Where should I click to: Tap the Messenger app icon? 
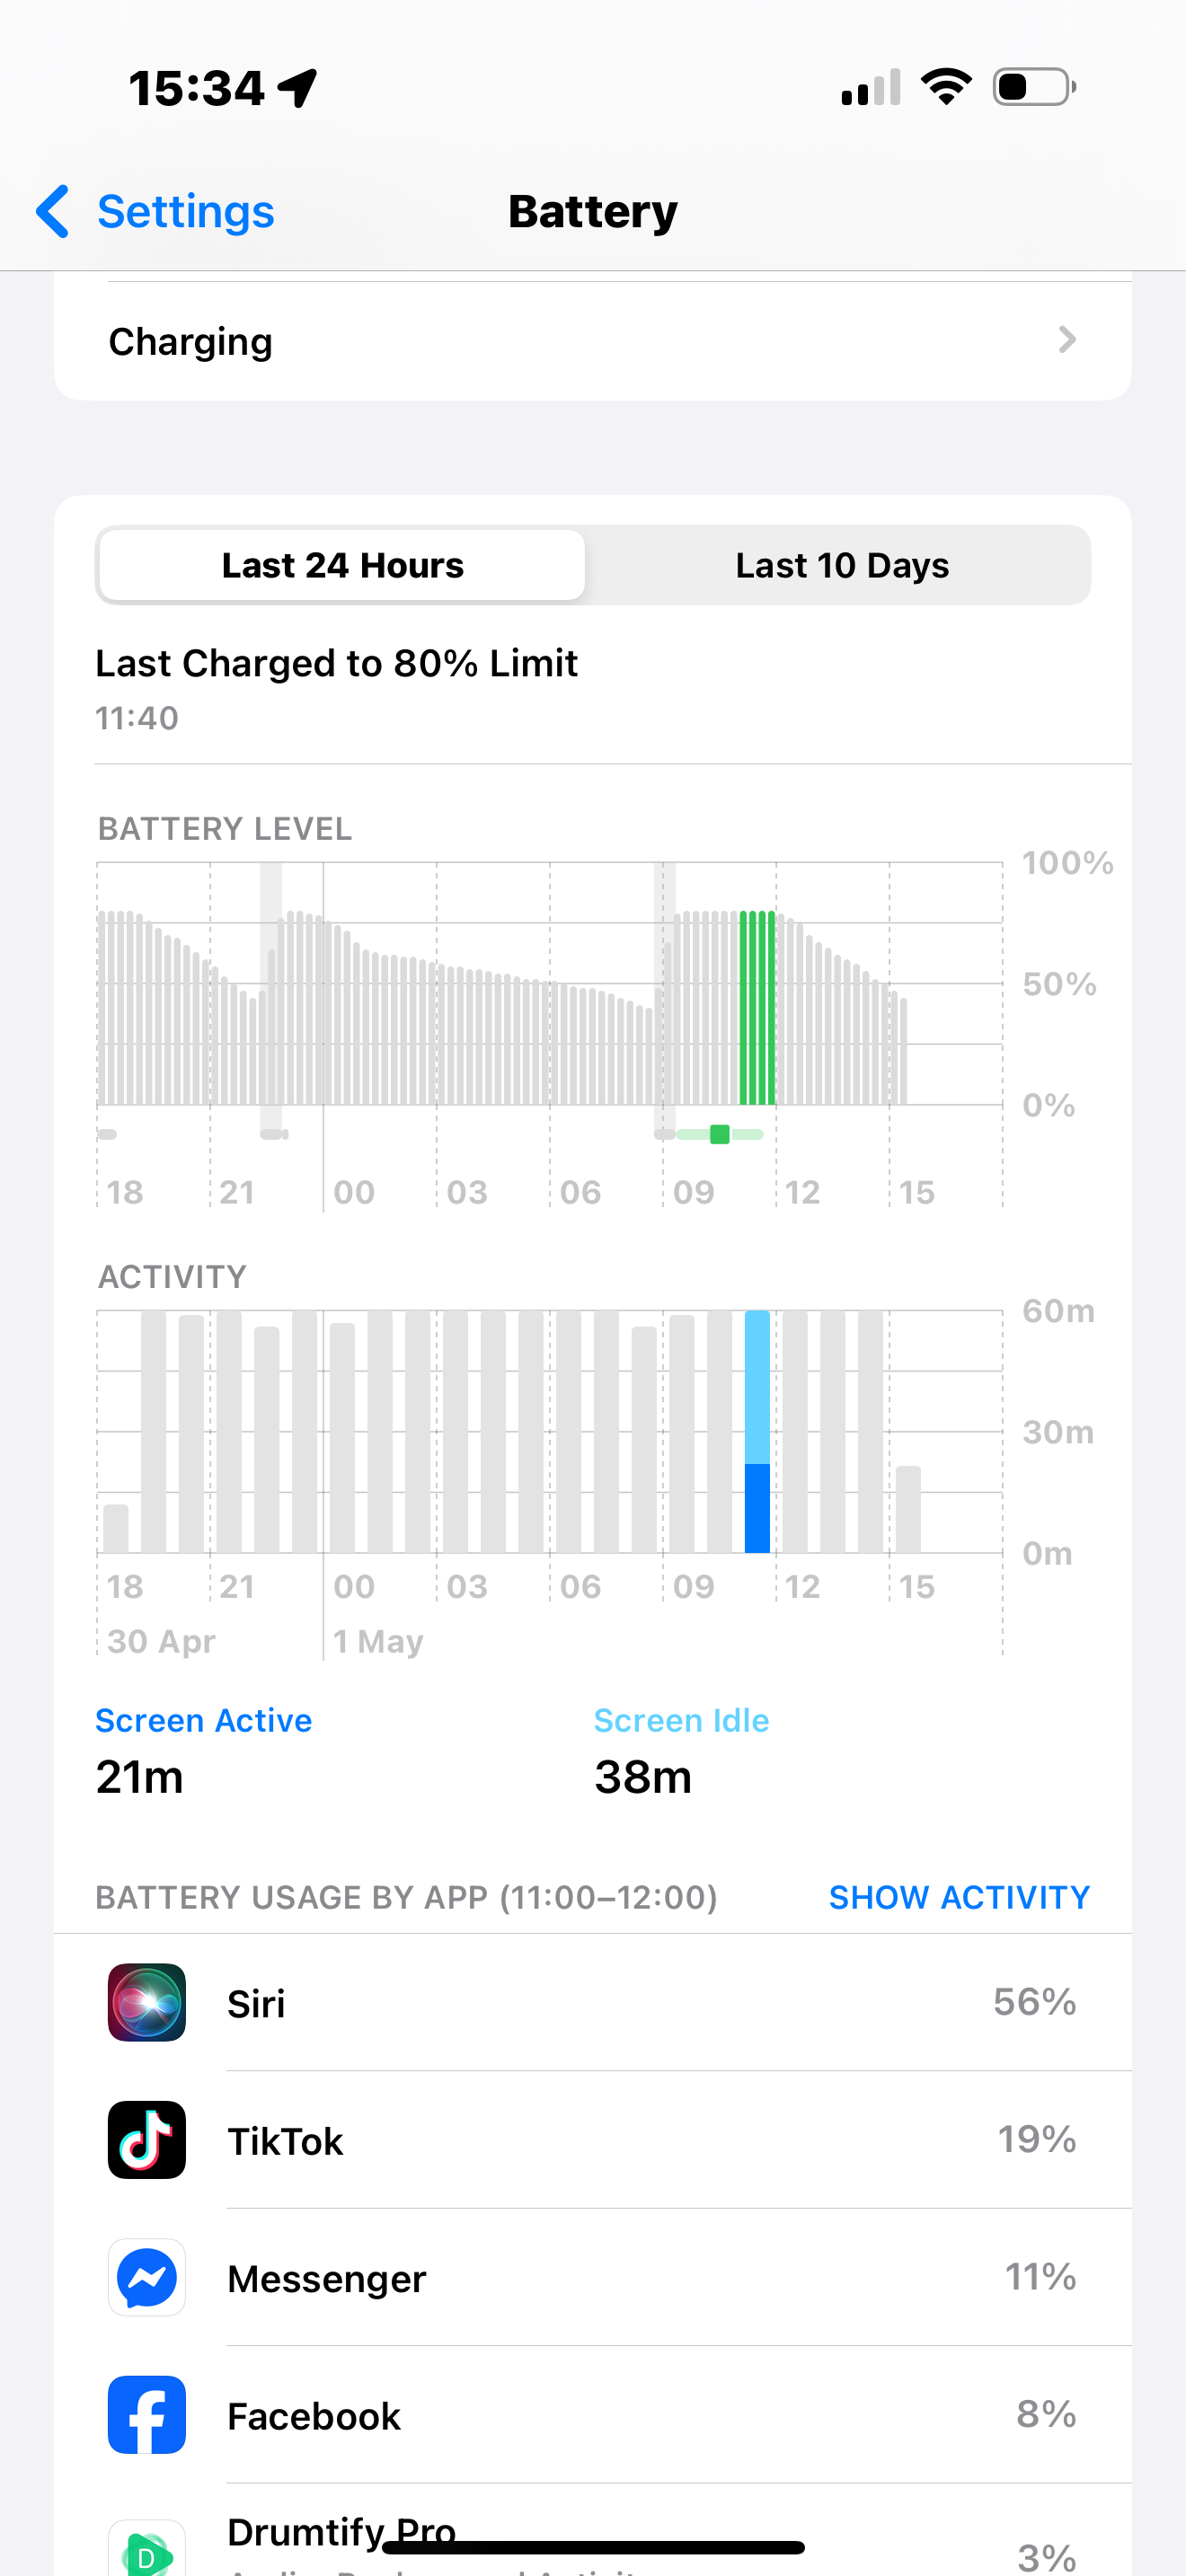tap(147, 2277)
